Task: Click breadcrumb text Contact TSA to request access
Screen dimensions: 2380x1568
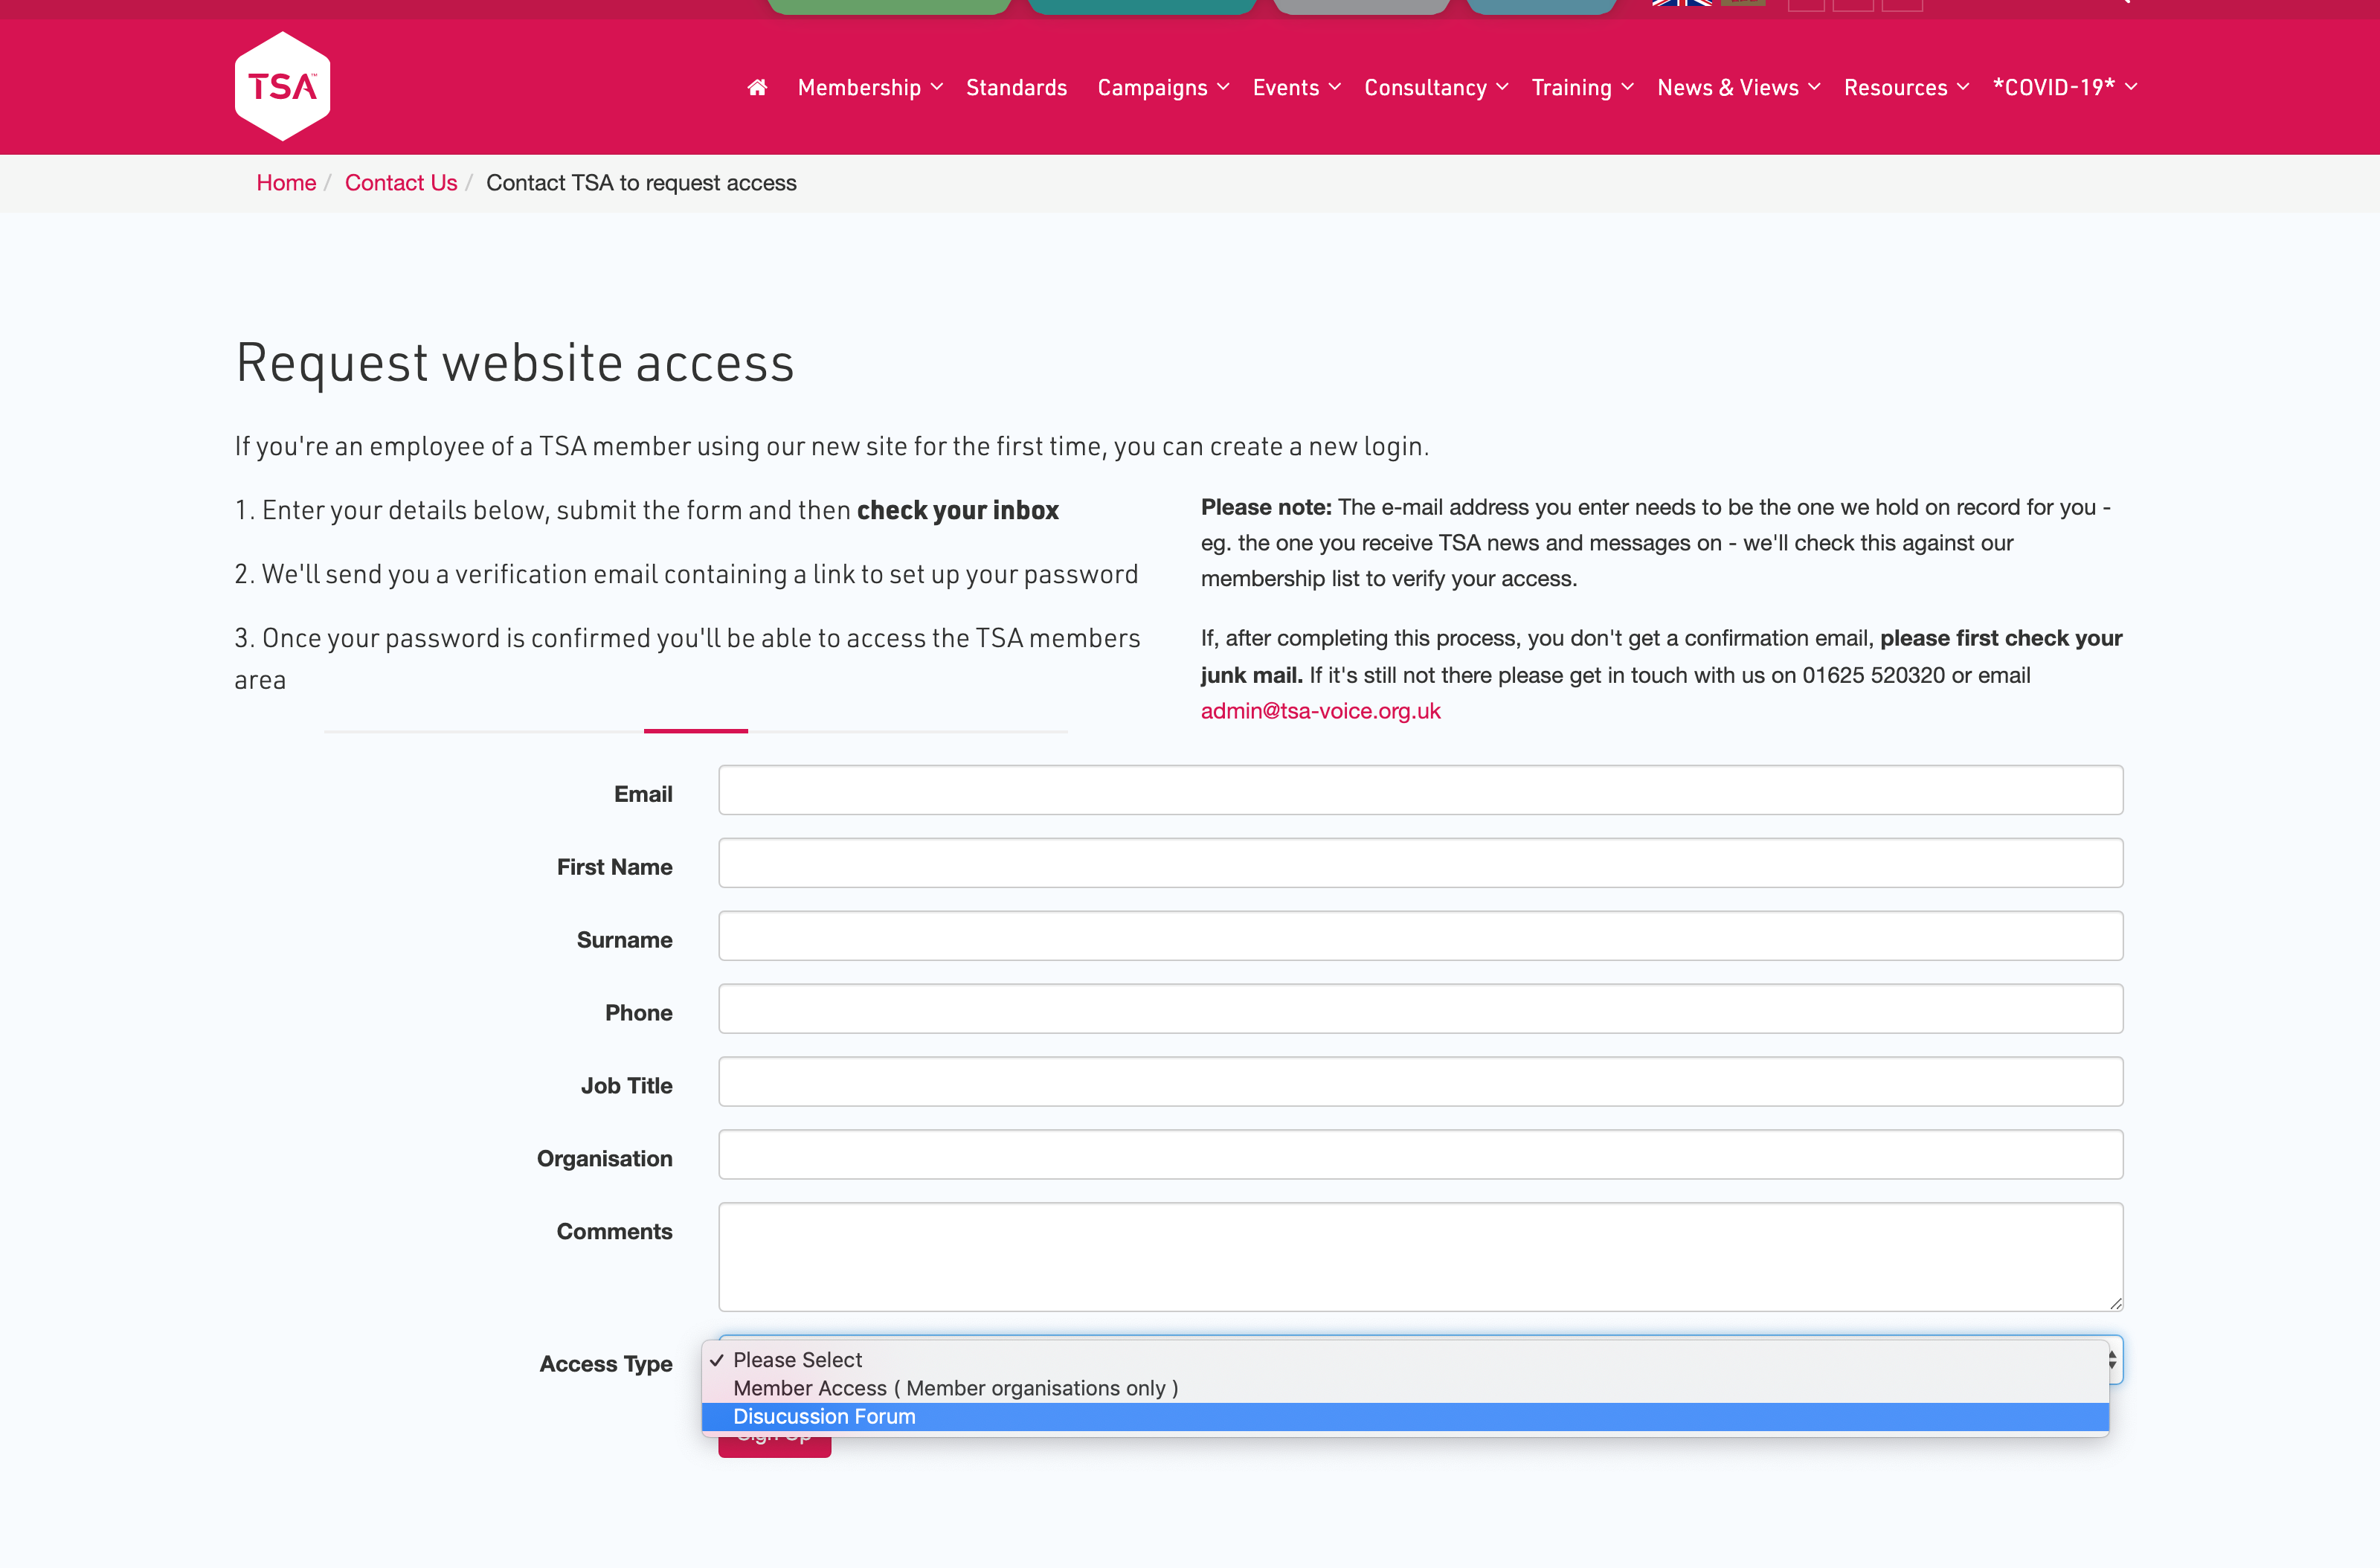Action: click(x=641, y=183)
